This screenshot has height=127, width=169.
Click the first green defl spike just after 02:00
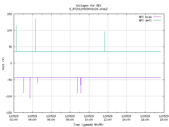(16, 38)
